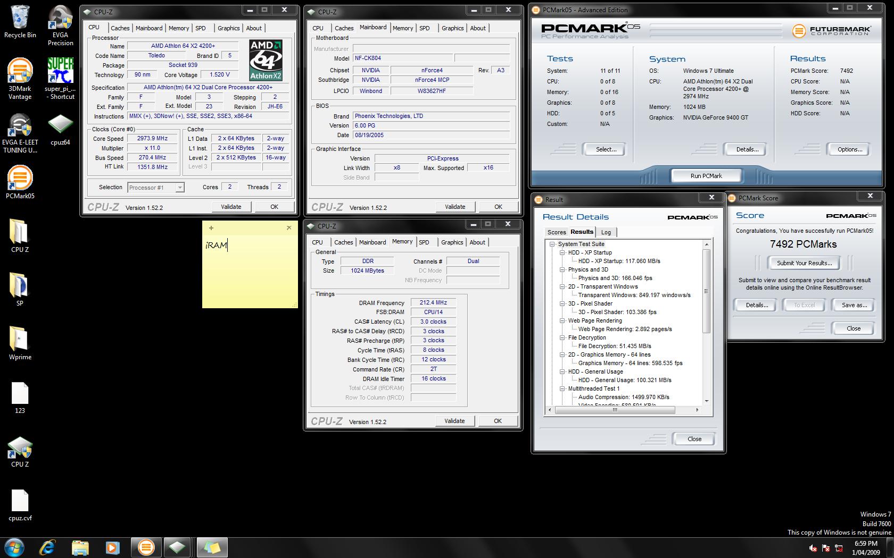The height and width of the screenshot is (558, 894).
Task: Open the Recycle Bin desktop icon
Action: (x=20, y=21)
